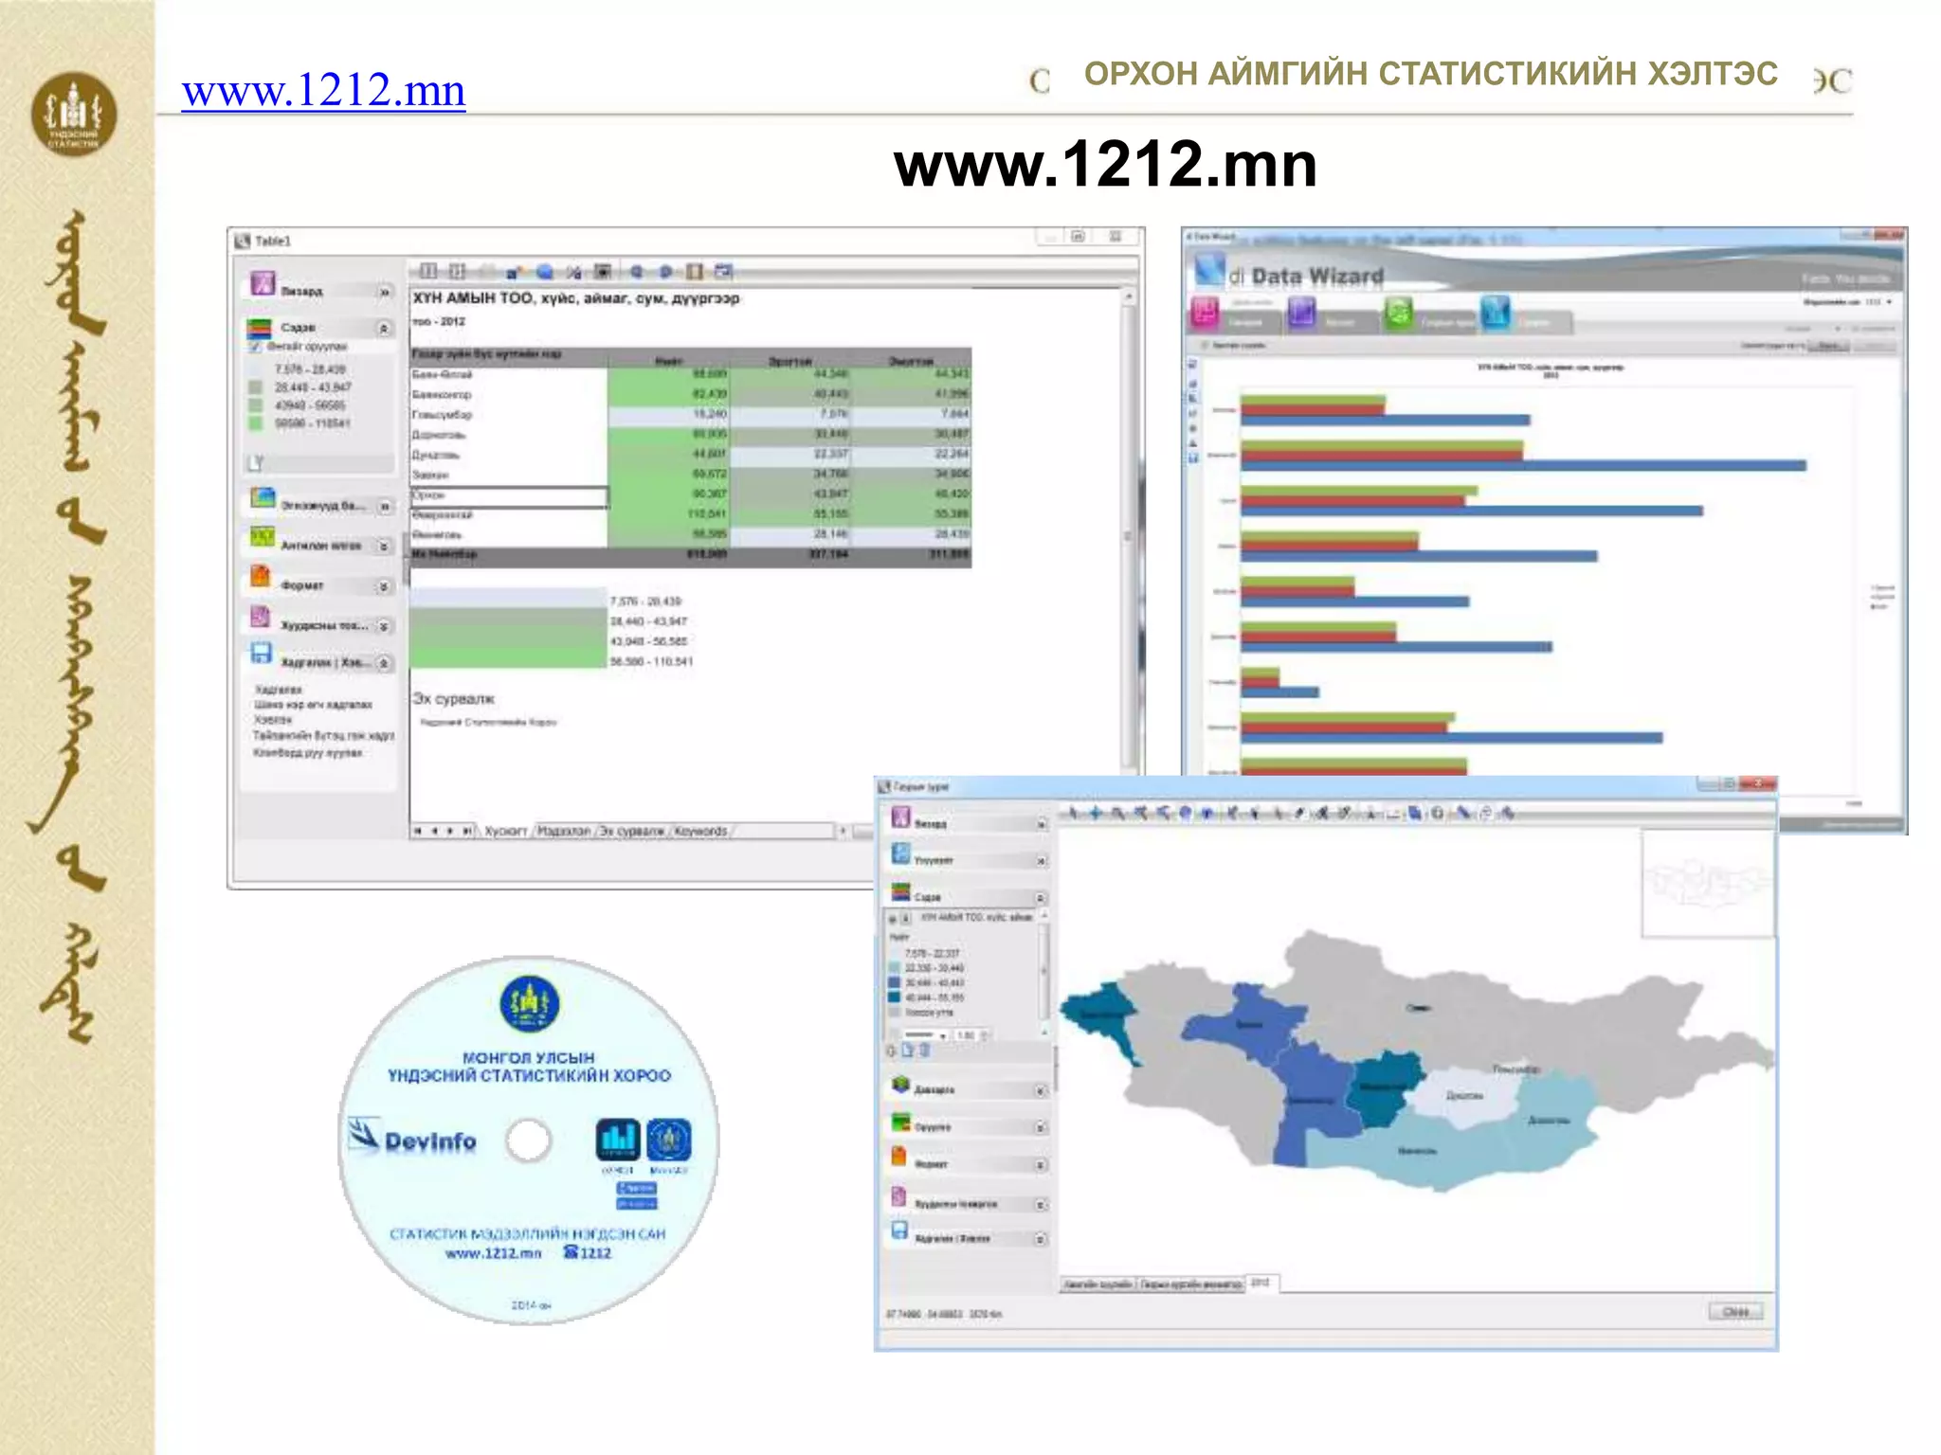Click the striped Сэдэв icon in Table1 window
Image resolution: width=1941 pixels, height=1455 pixels.
[260, 328]
